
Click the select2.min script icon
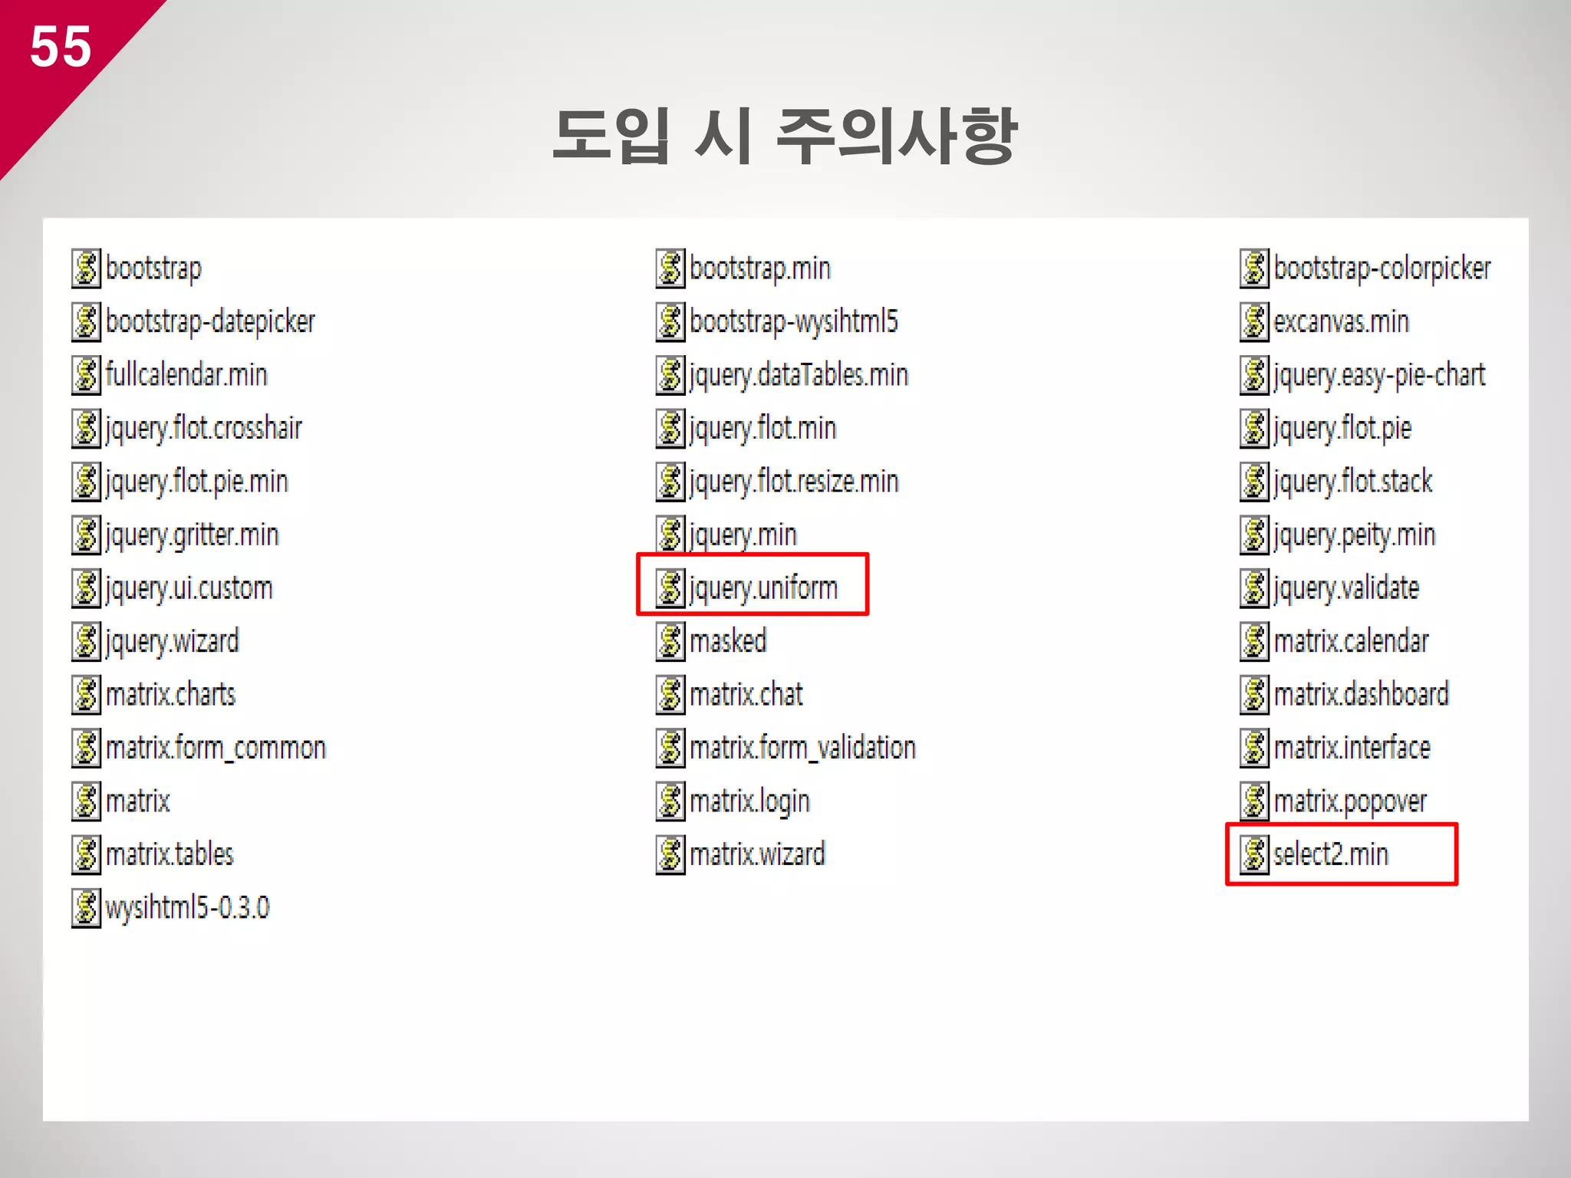[1254, 854]
